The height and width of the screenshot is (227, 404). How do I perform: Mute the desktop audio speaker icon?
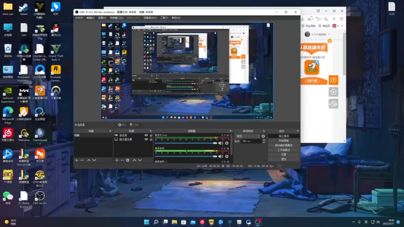(221, 156)
